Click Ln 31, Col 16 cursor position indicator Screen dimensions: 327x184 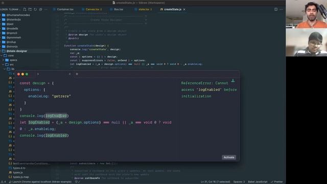pos(215,182)
